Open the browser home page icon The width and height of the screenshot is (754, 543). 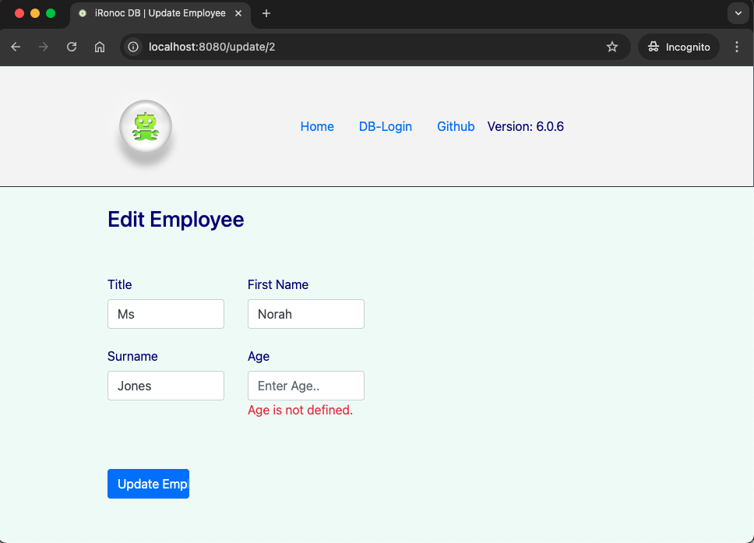point(100,47)
